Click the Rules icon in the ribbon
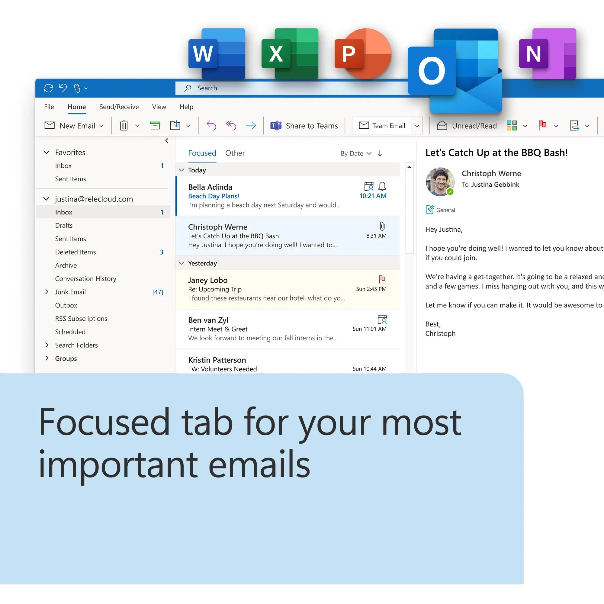 pyautogui.click(x=574, y=126)
